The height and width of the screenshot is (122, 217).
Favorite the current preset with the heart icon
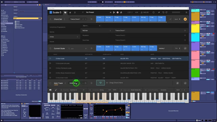(x=83, y=12)
